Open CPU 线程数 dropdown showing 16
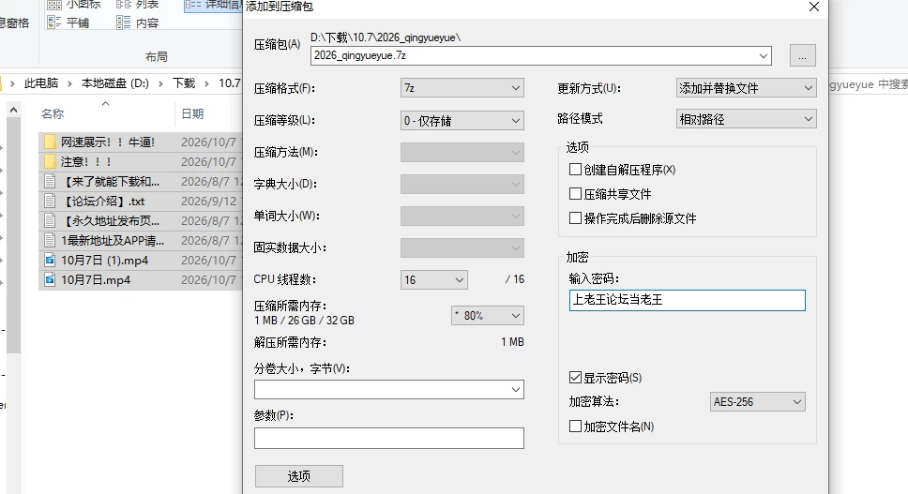This screenshot has height=494, width=908. click(x=433, y=279)
